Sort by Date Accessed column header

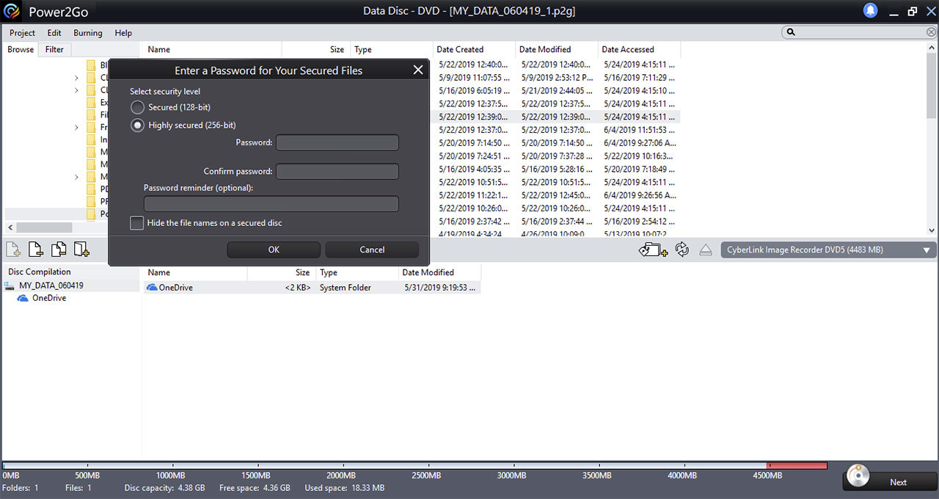[x=640, y=49]
